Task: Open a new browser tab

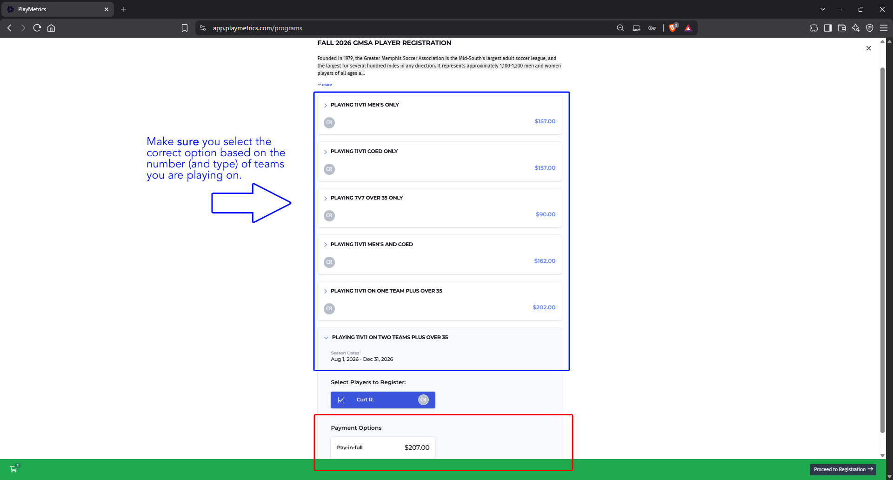Action: click(x=124, y=9)
